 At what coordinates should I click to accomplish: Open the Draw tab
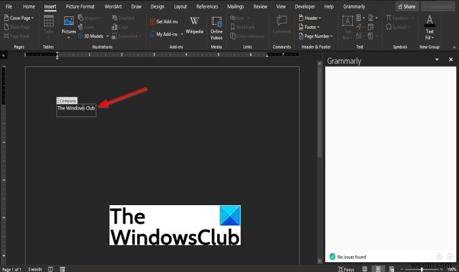click(136, 7)
